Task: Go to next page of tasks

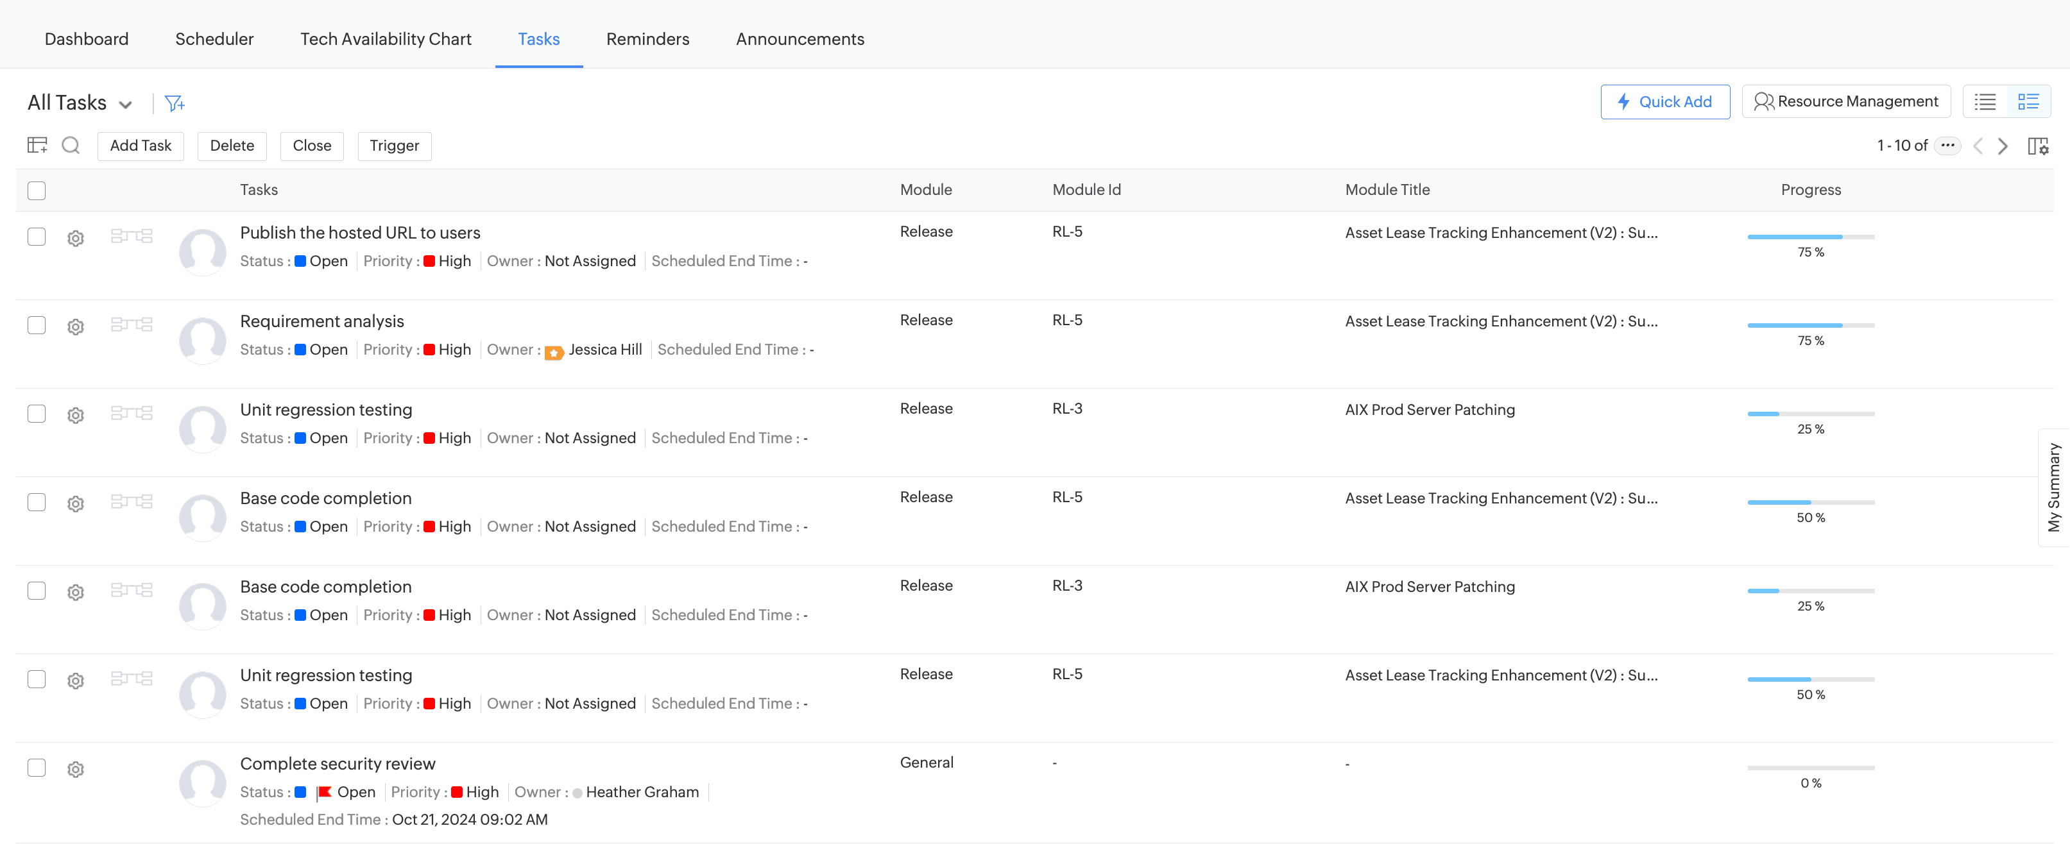Action: point(2003,146)
